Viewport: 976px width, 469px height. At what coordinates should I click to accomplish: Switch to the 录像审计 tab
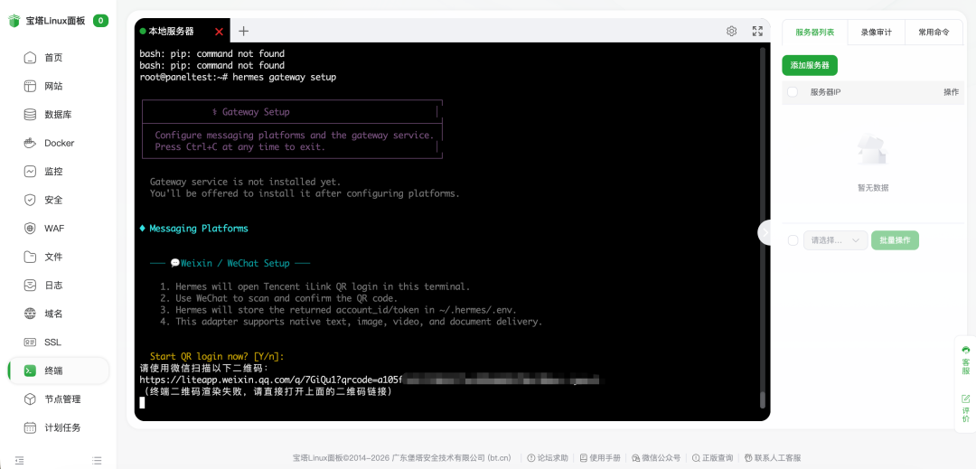click(x=876, y=33)
